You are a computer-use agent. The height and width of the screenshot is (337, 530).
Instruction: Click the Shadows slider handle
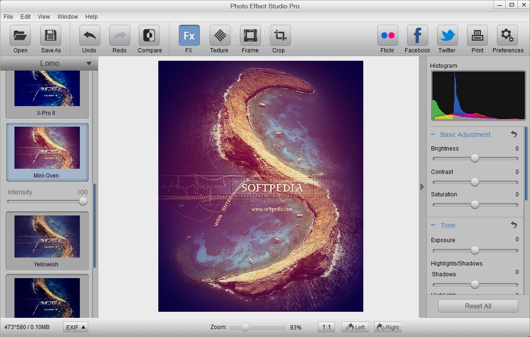coord(475,285)
